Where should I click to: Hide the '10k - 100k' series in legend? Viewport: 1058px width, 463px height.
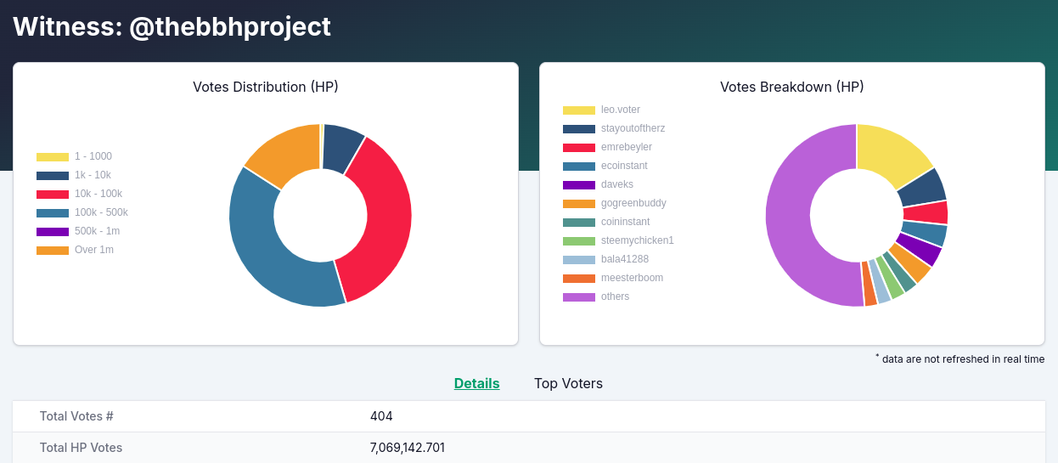(79, 194)
